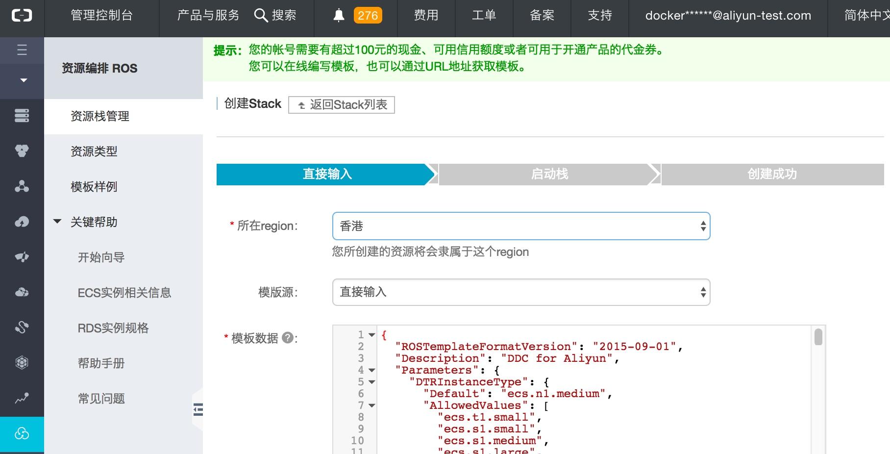Collapse the navigation panel with side handle
Image resolution: width=890 pixels, height=454 pixels.
(198, 409)
